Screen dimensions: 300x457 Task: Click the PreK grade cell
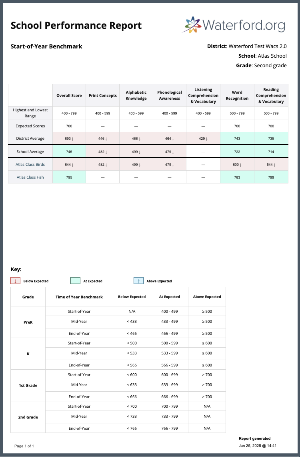click(28, 322)
